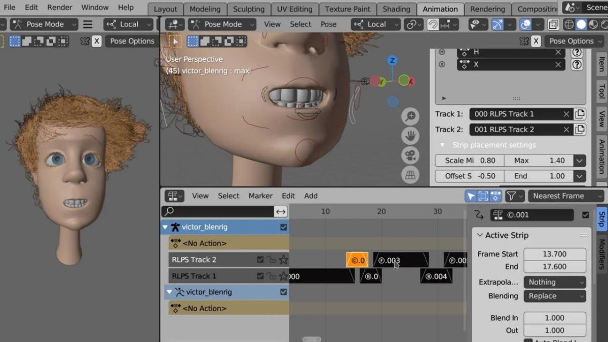Switch to the Sculpting workspace tab
Viewport: 608px width, 342px height.
(249, 9)
